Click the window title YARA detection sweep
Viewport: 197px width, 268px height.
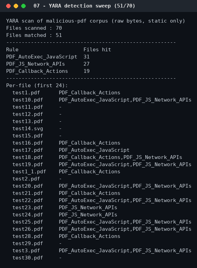pos(84,6)
